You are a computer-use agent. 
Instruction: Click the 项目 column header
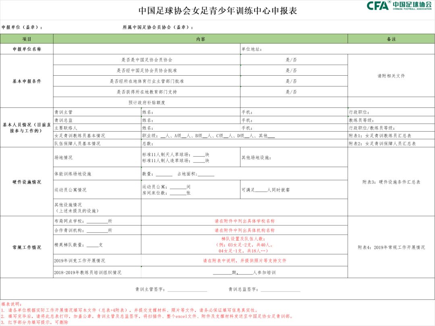click(x=27, y=39)
